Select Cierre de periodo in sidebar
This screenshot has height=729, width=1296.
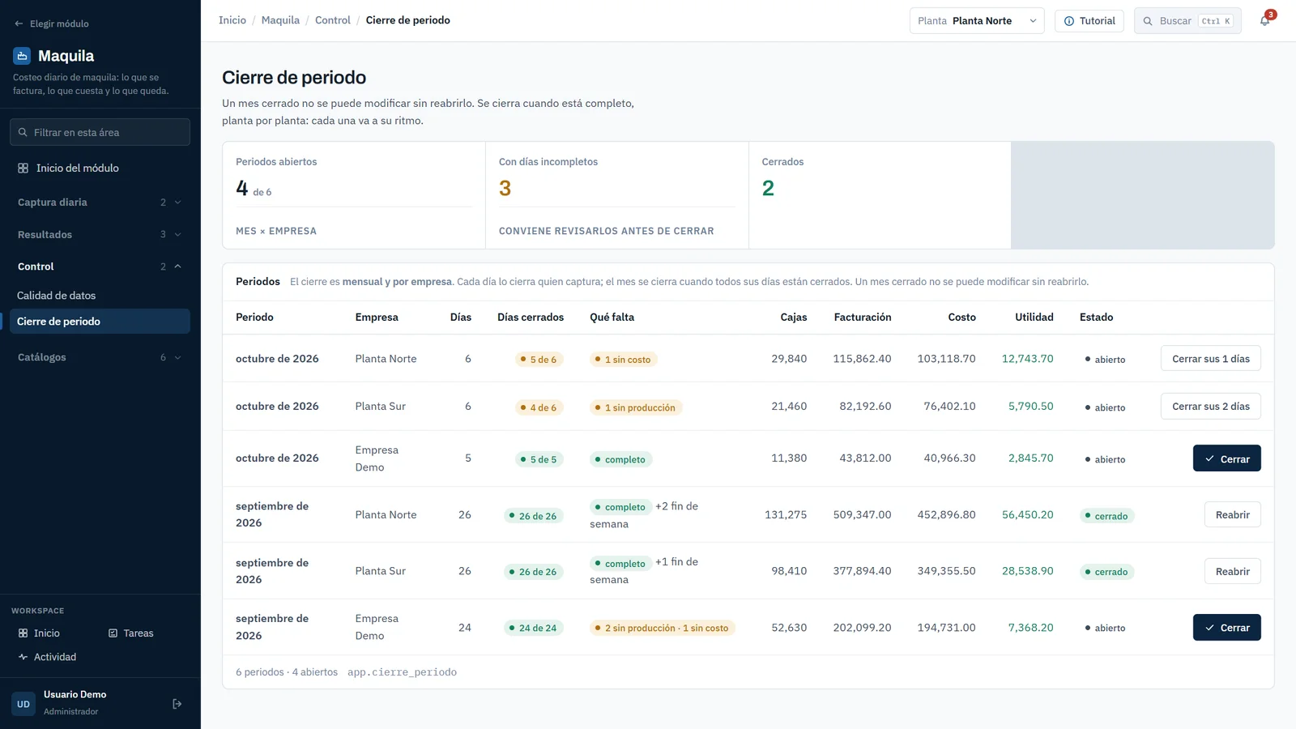point(99,322)
